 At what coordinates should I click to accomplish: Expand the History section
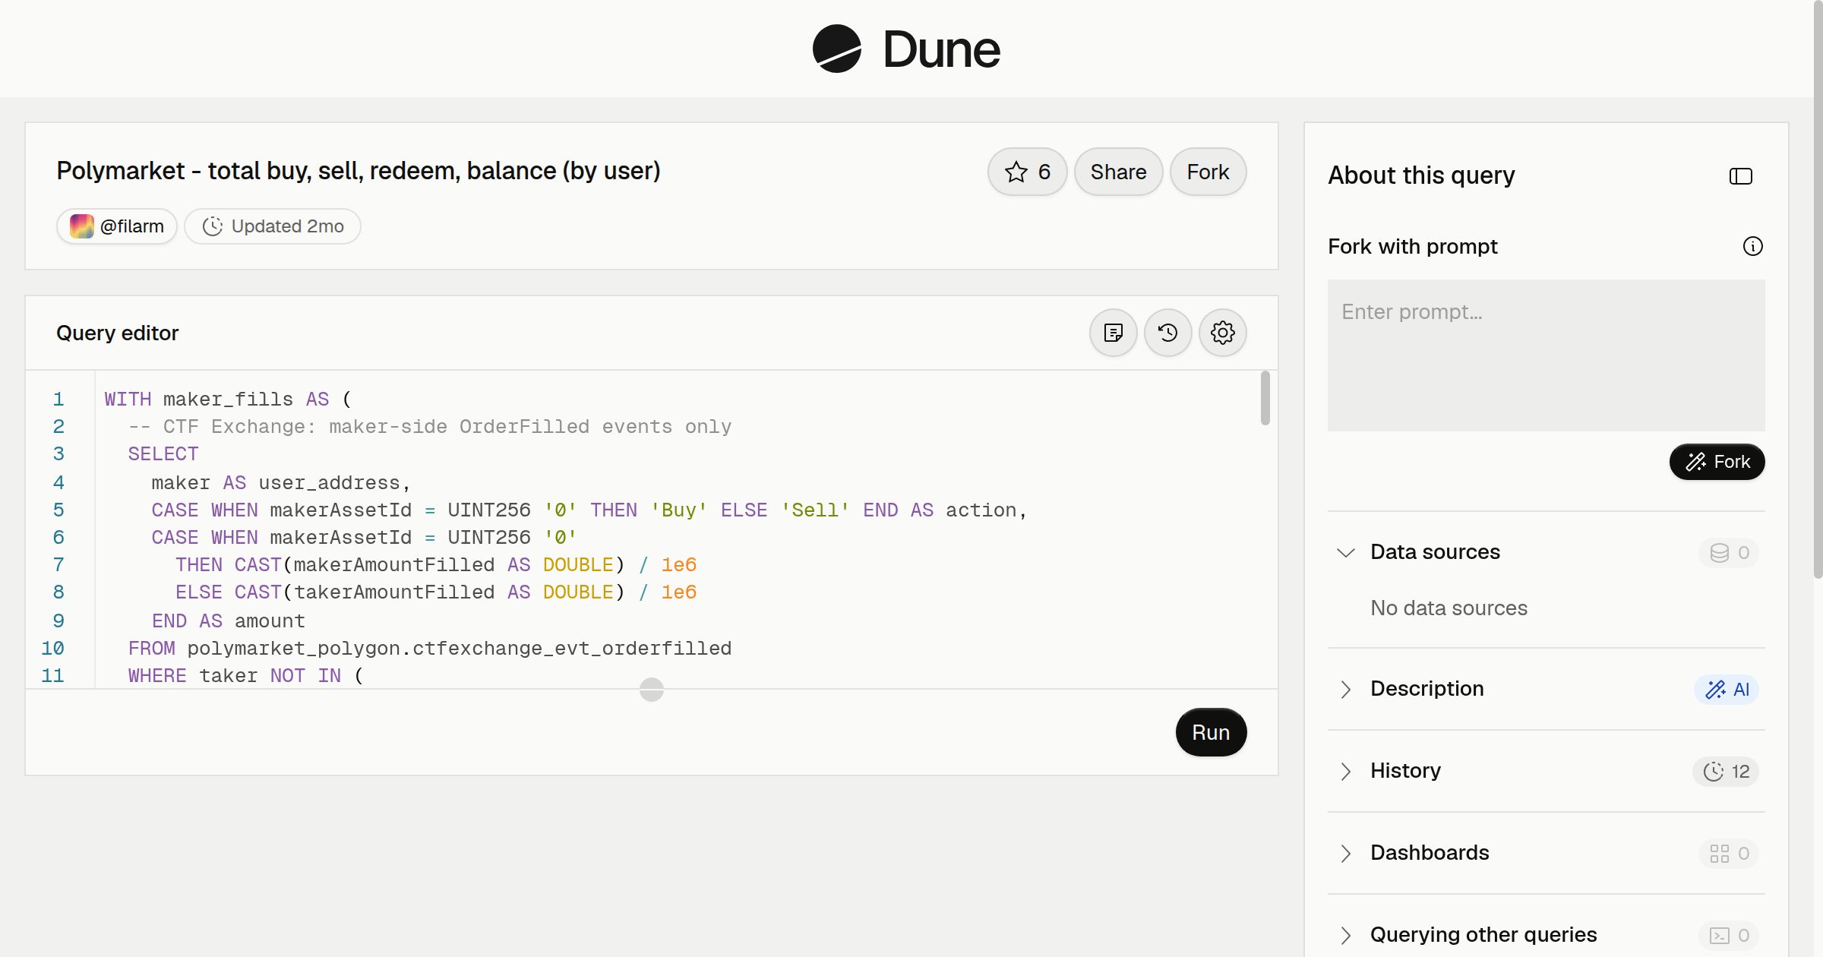(1345, 771)
